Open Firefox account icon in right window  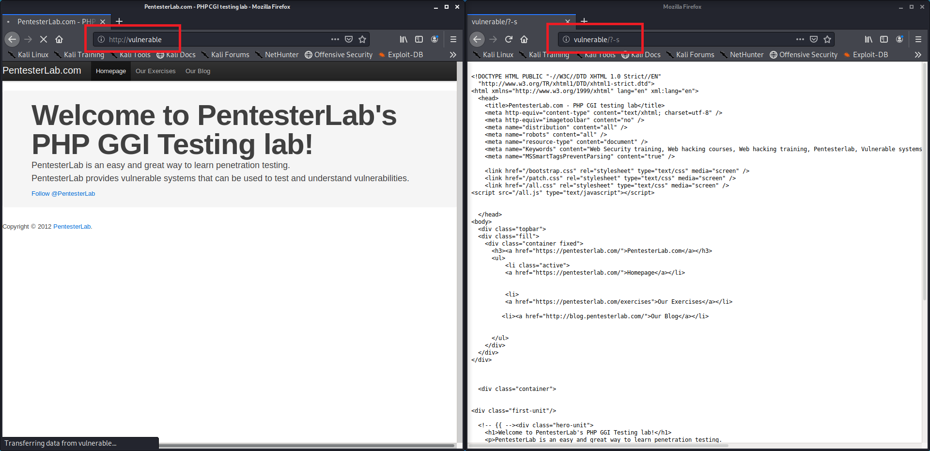pos(899,39)
